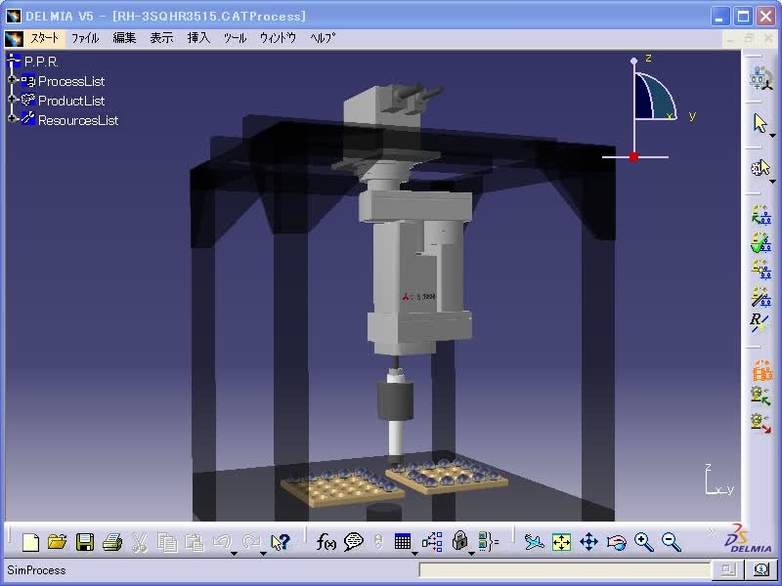This screenshot has width=782, height=586.
Task: Open the Formula f(x) tool
Action: tap(326, 542)
